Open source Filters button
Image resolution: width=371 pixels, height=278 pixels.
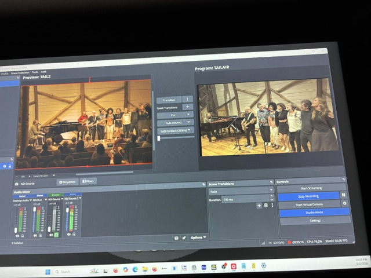pos(88,181)
